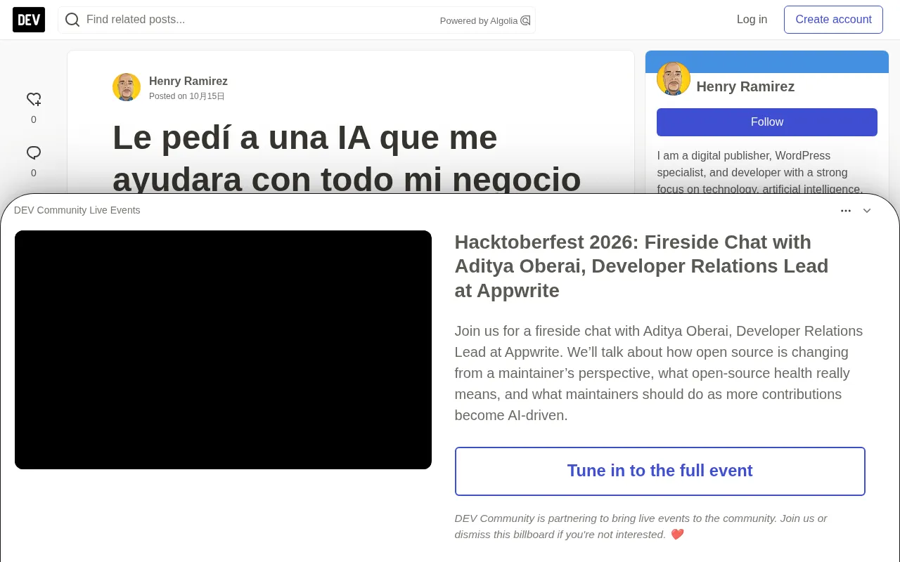Click the comment bubble icon
This screenshot has height=562, width=900.
click(34, 152)
